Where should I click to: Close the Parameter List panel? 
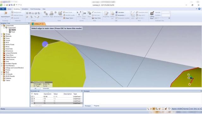(82, 91)
